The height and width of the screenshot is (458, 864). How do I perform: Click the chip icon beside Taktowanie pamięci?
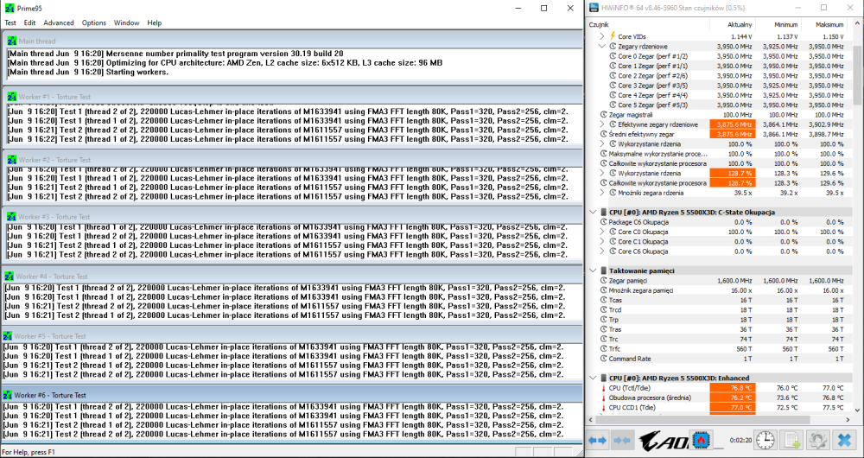[603, 270]
